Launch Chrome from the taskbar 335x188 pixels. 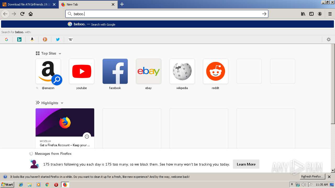pos(47,185)
